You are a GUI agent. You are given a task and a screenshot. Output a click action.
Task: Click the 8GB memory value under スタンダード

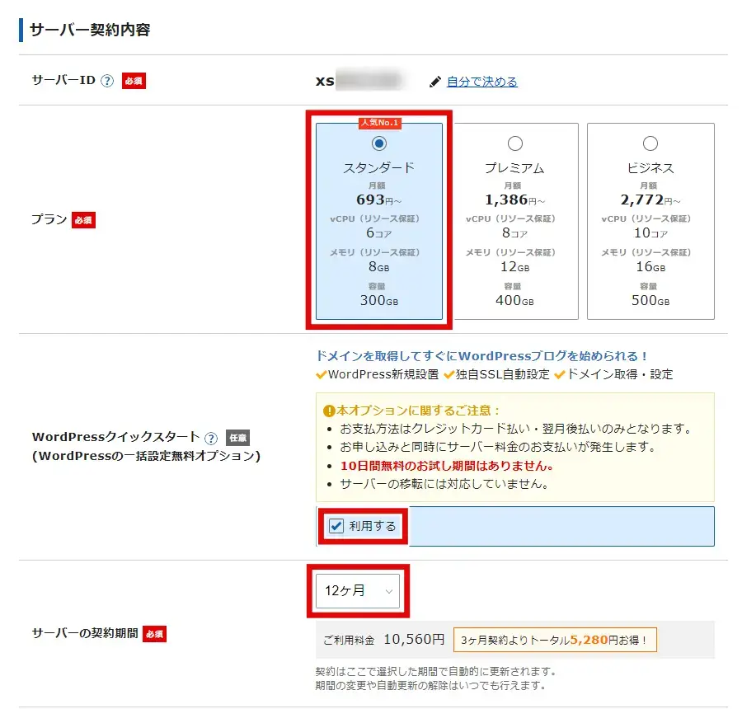pos(379,266)
